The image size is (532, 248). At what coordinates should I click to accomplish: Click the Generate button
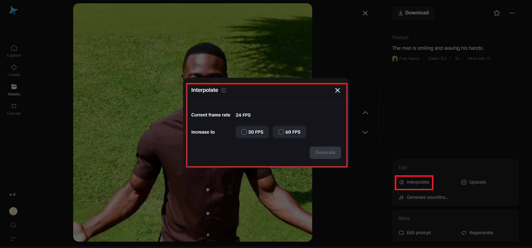(x=325, y=153)
